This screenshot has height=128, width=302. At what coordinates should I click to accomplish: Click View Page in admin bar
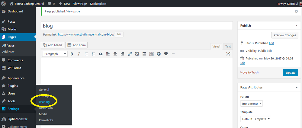click(x=80, y=4)
